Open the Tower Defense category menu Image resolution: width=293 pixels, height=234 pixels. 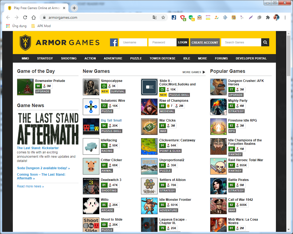[x=162, y=58]
